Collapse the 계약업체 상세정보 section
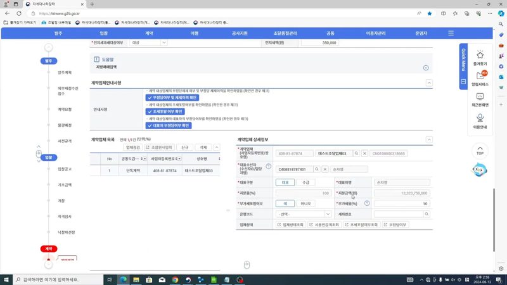Screen dimensions: 507x285 click(x=429, y=139)
